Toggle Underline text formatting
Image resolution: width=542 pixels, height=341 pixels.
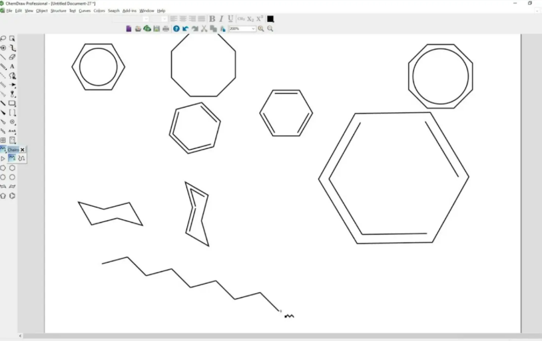click(230, 19)
